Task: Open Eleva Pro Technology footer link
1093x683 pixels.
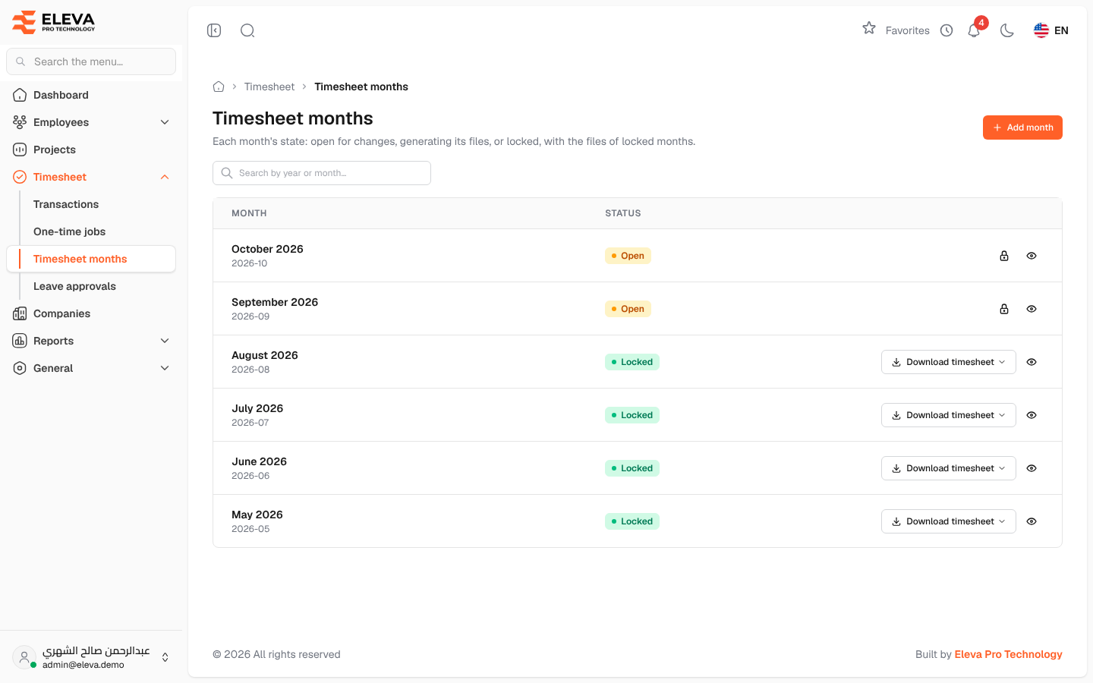Action: (x=1008, y=654)
